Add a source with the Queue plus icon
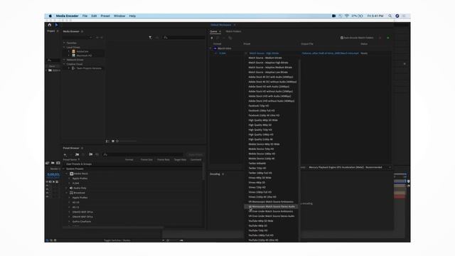455x256 pixels. 212,38
